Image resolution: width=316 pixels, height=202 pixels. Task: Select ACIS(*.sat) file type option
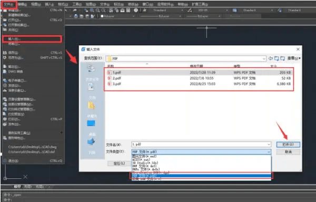pyautogui.click(x=202, y=159)
